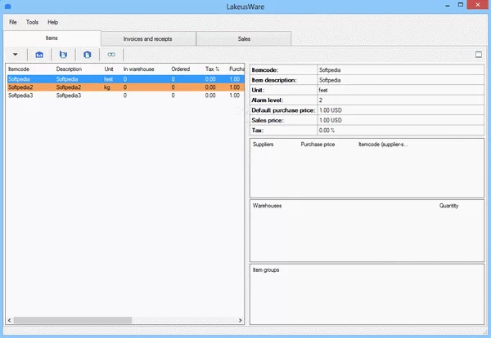Open the File menu

pyautogui.click(x=13, y=22)
